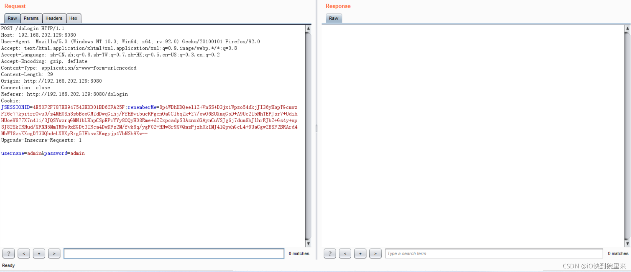This screenshot has width=631, height=272.
Task: Go to previous match in Request search
Action: [24, 254]
